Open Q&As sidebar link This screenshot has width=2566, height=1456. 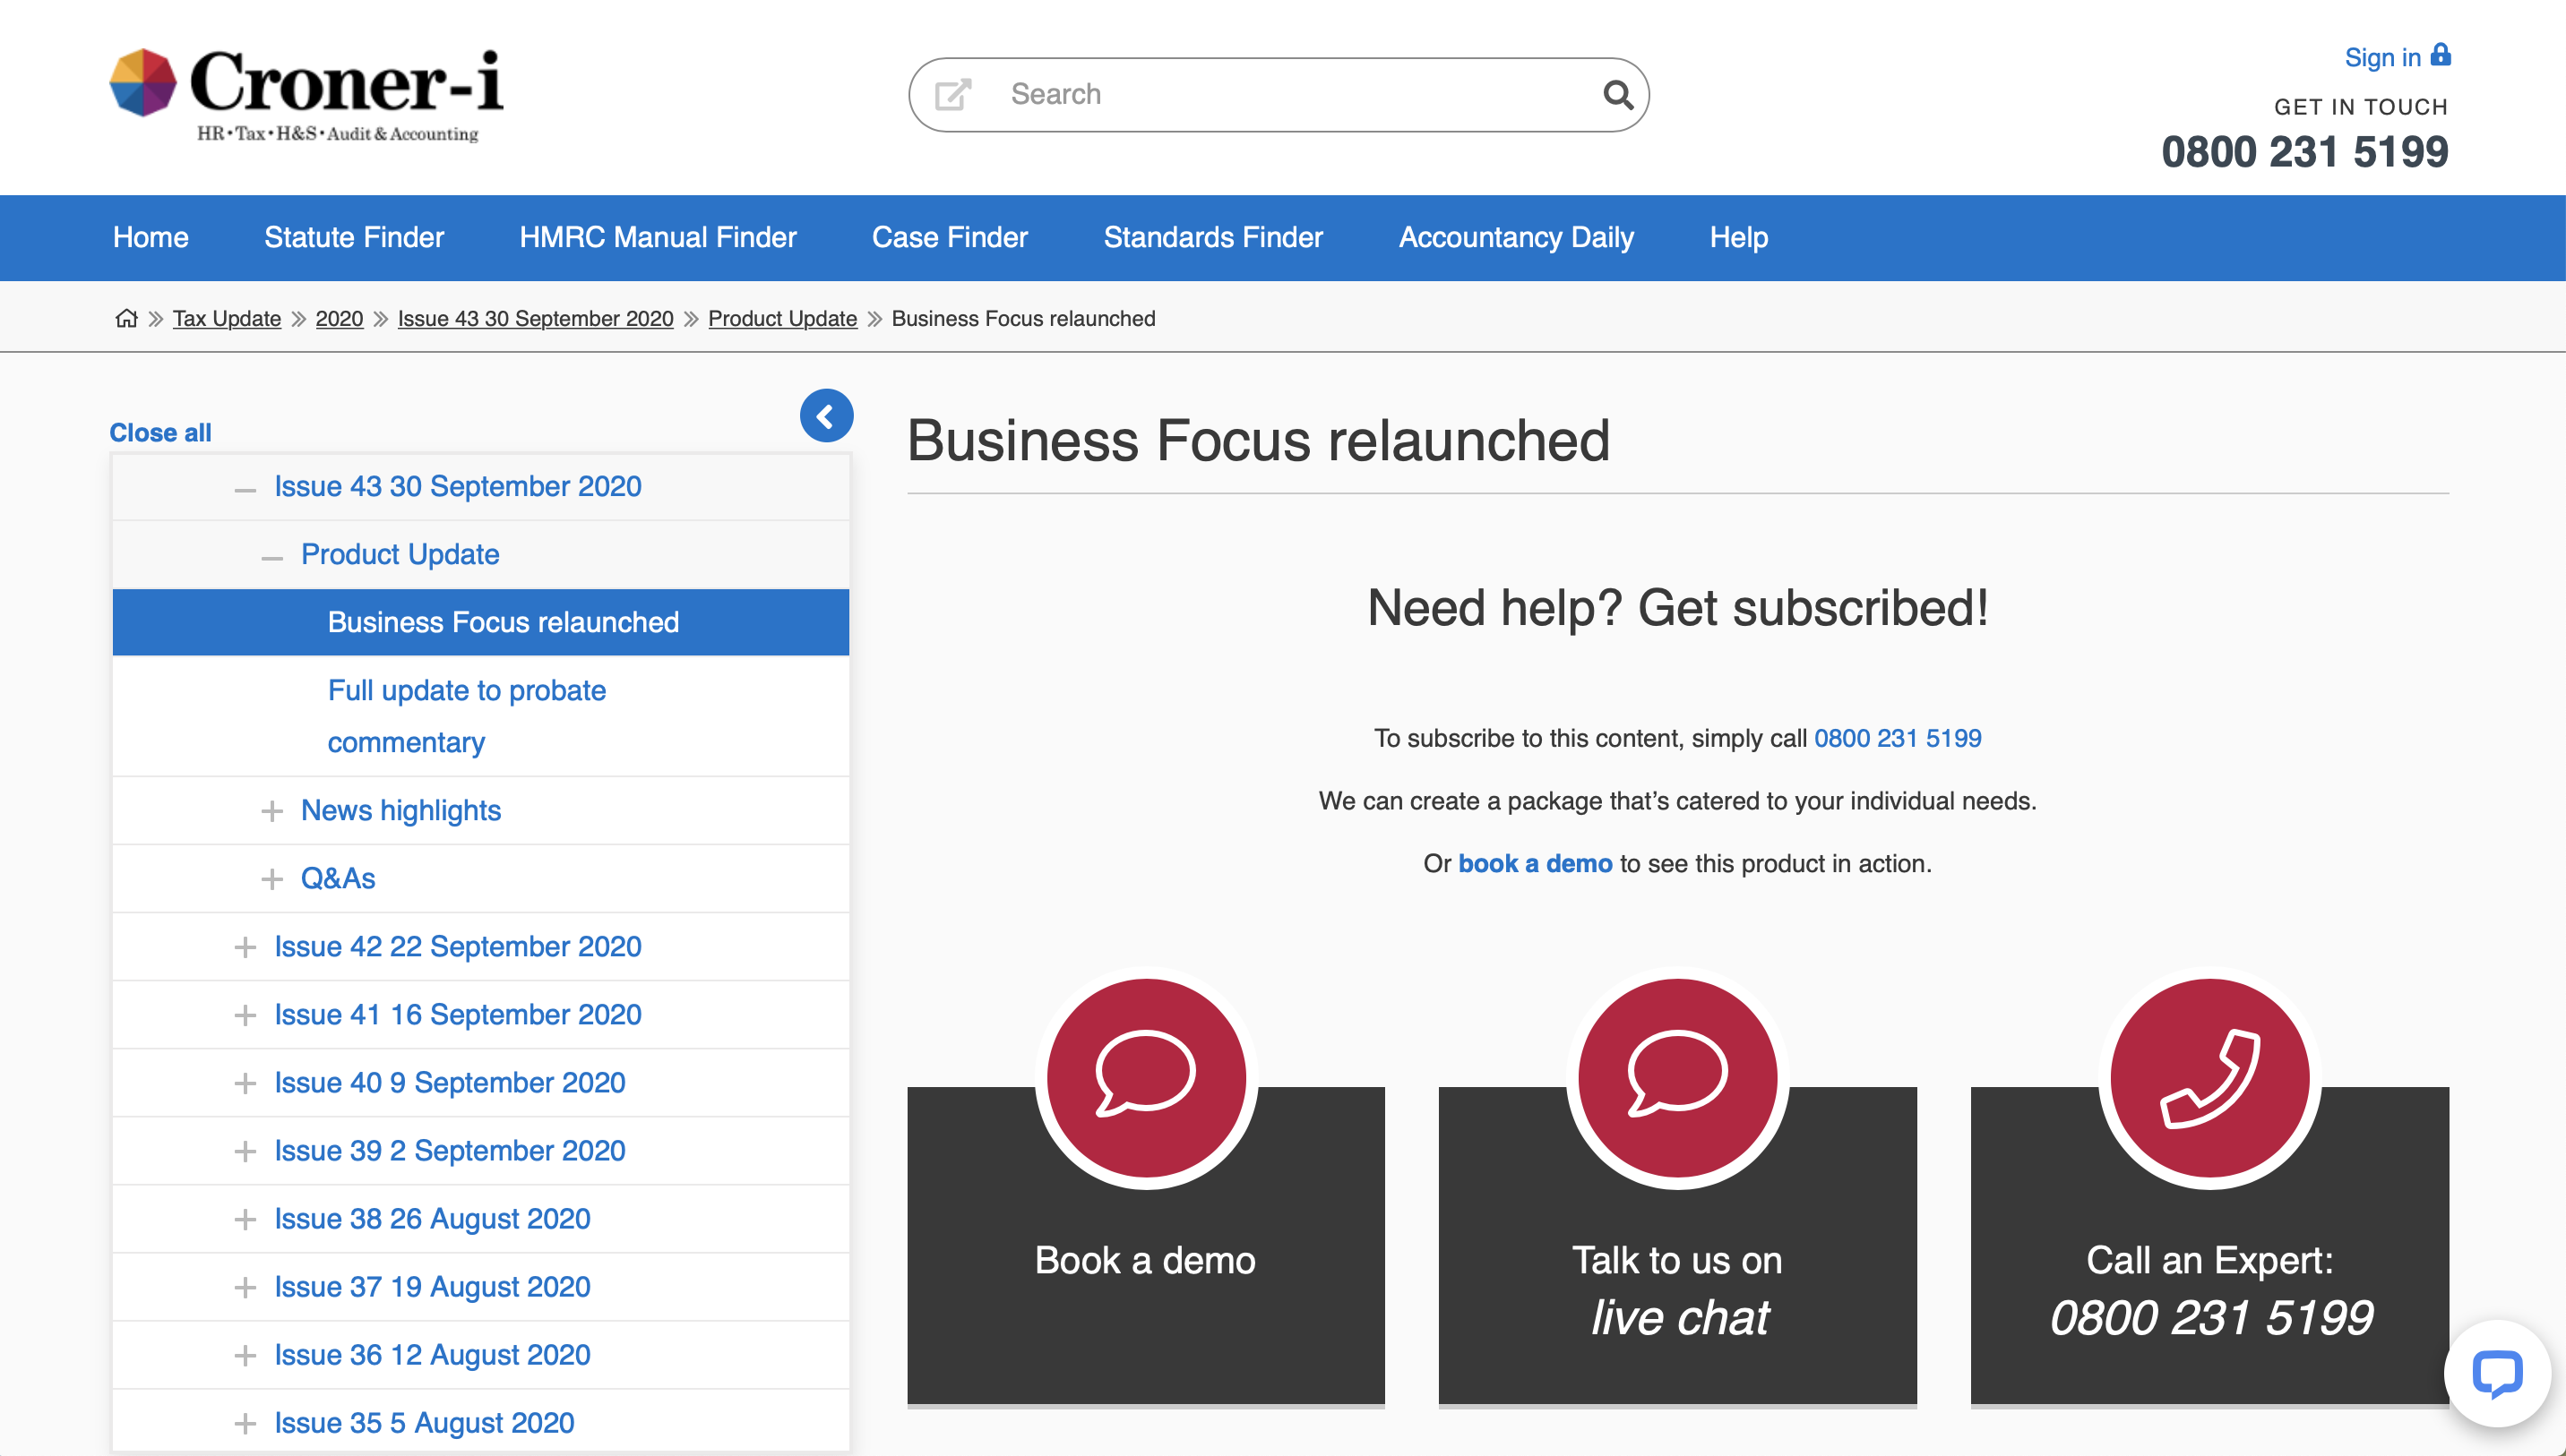pyautogui.click(x=338, y=878)
